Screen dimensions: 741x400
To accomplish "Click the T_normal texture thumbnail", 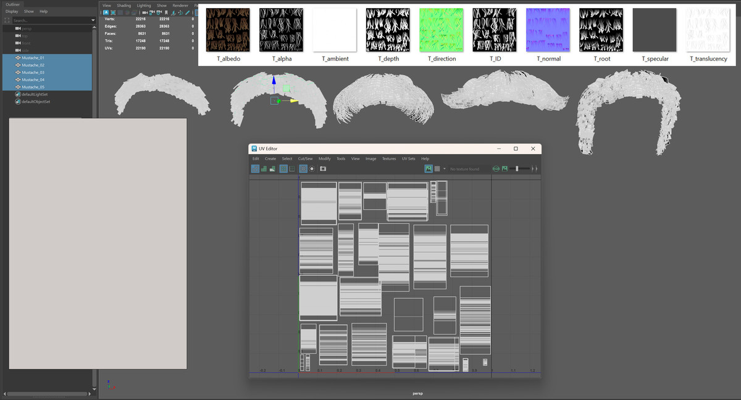I will [x=548, y=30].
